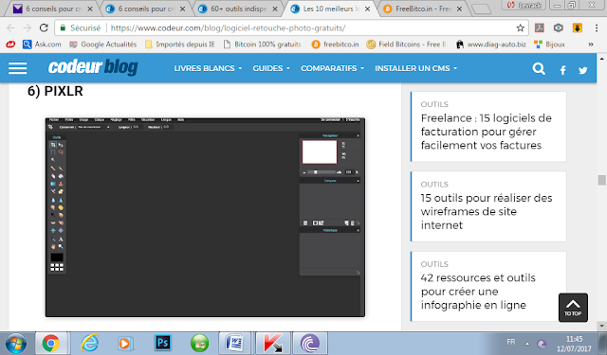Open the Facebook icon in header

tap(562, 70)
